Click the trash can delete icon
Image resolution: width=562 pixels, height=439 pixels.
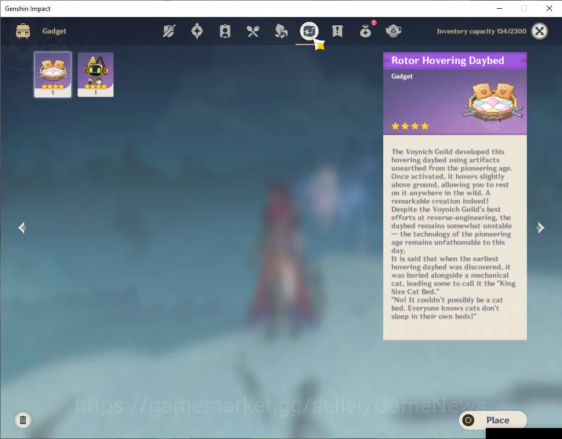click(23, 420)
